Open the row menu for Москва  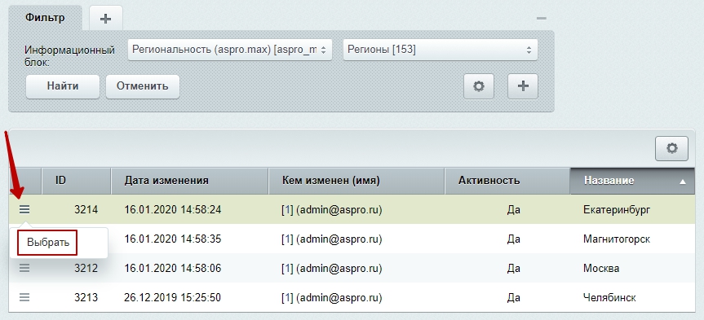24,268
